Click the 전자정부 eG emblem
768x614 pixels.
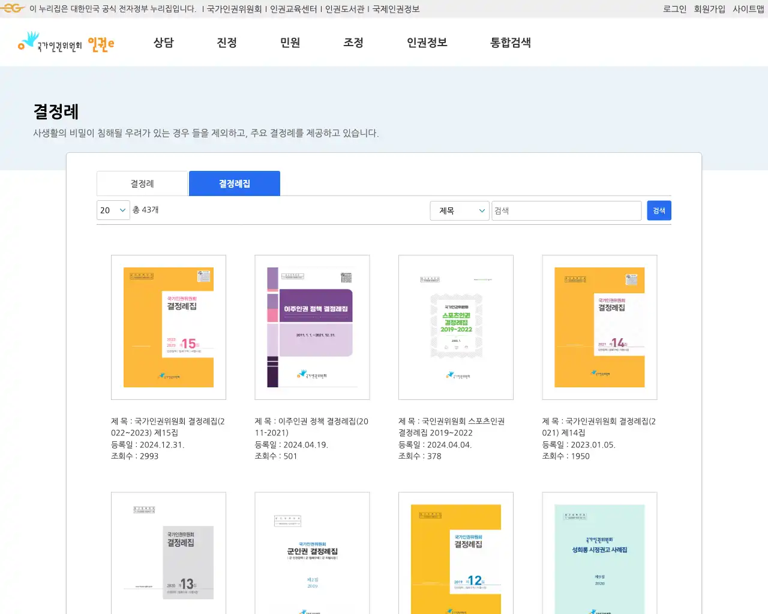(12, 8)
